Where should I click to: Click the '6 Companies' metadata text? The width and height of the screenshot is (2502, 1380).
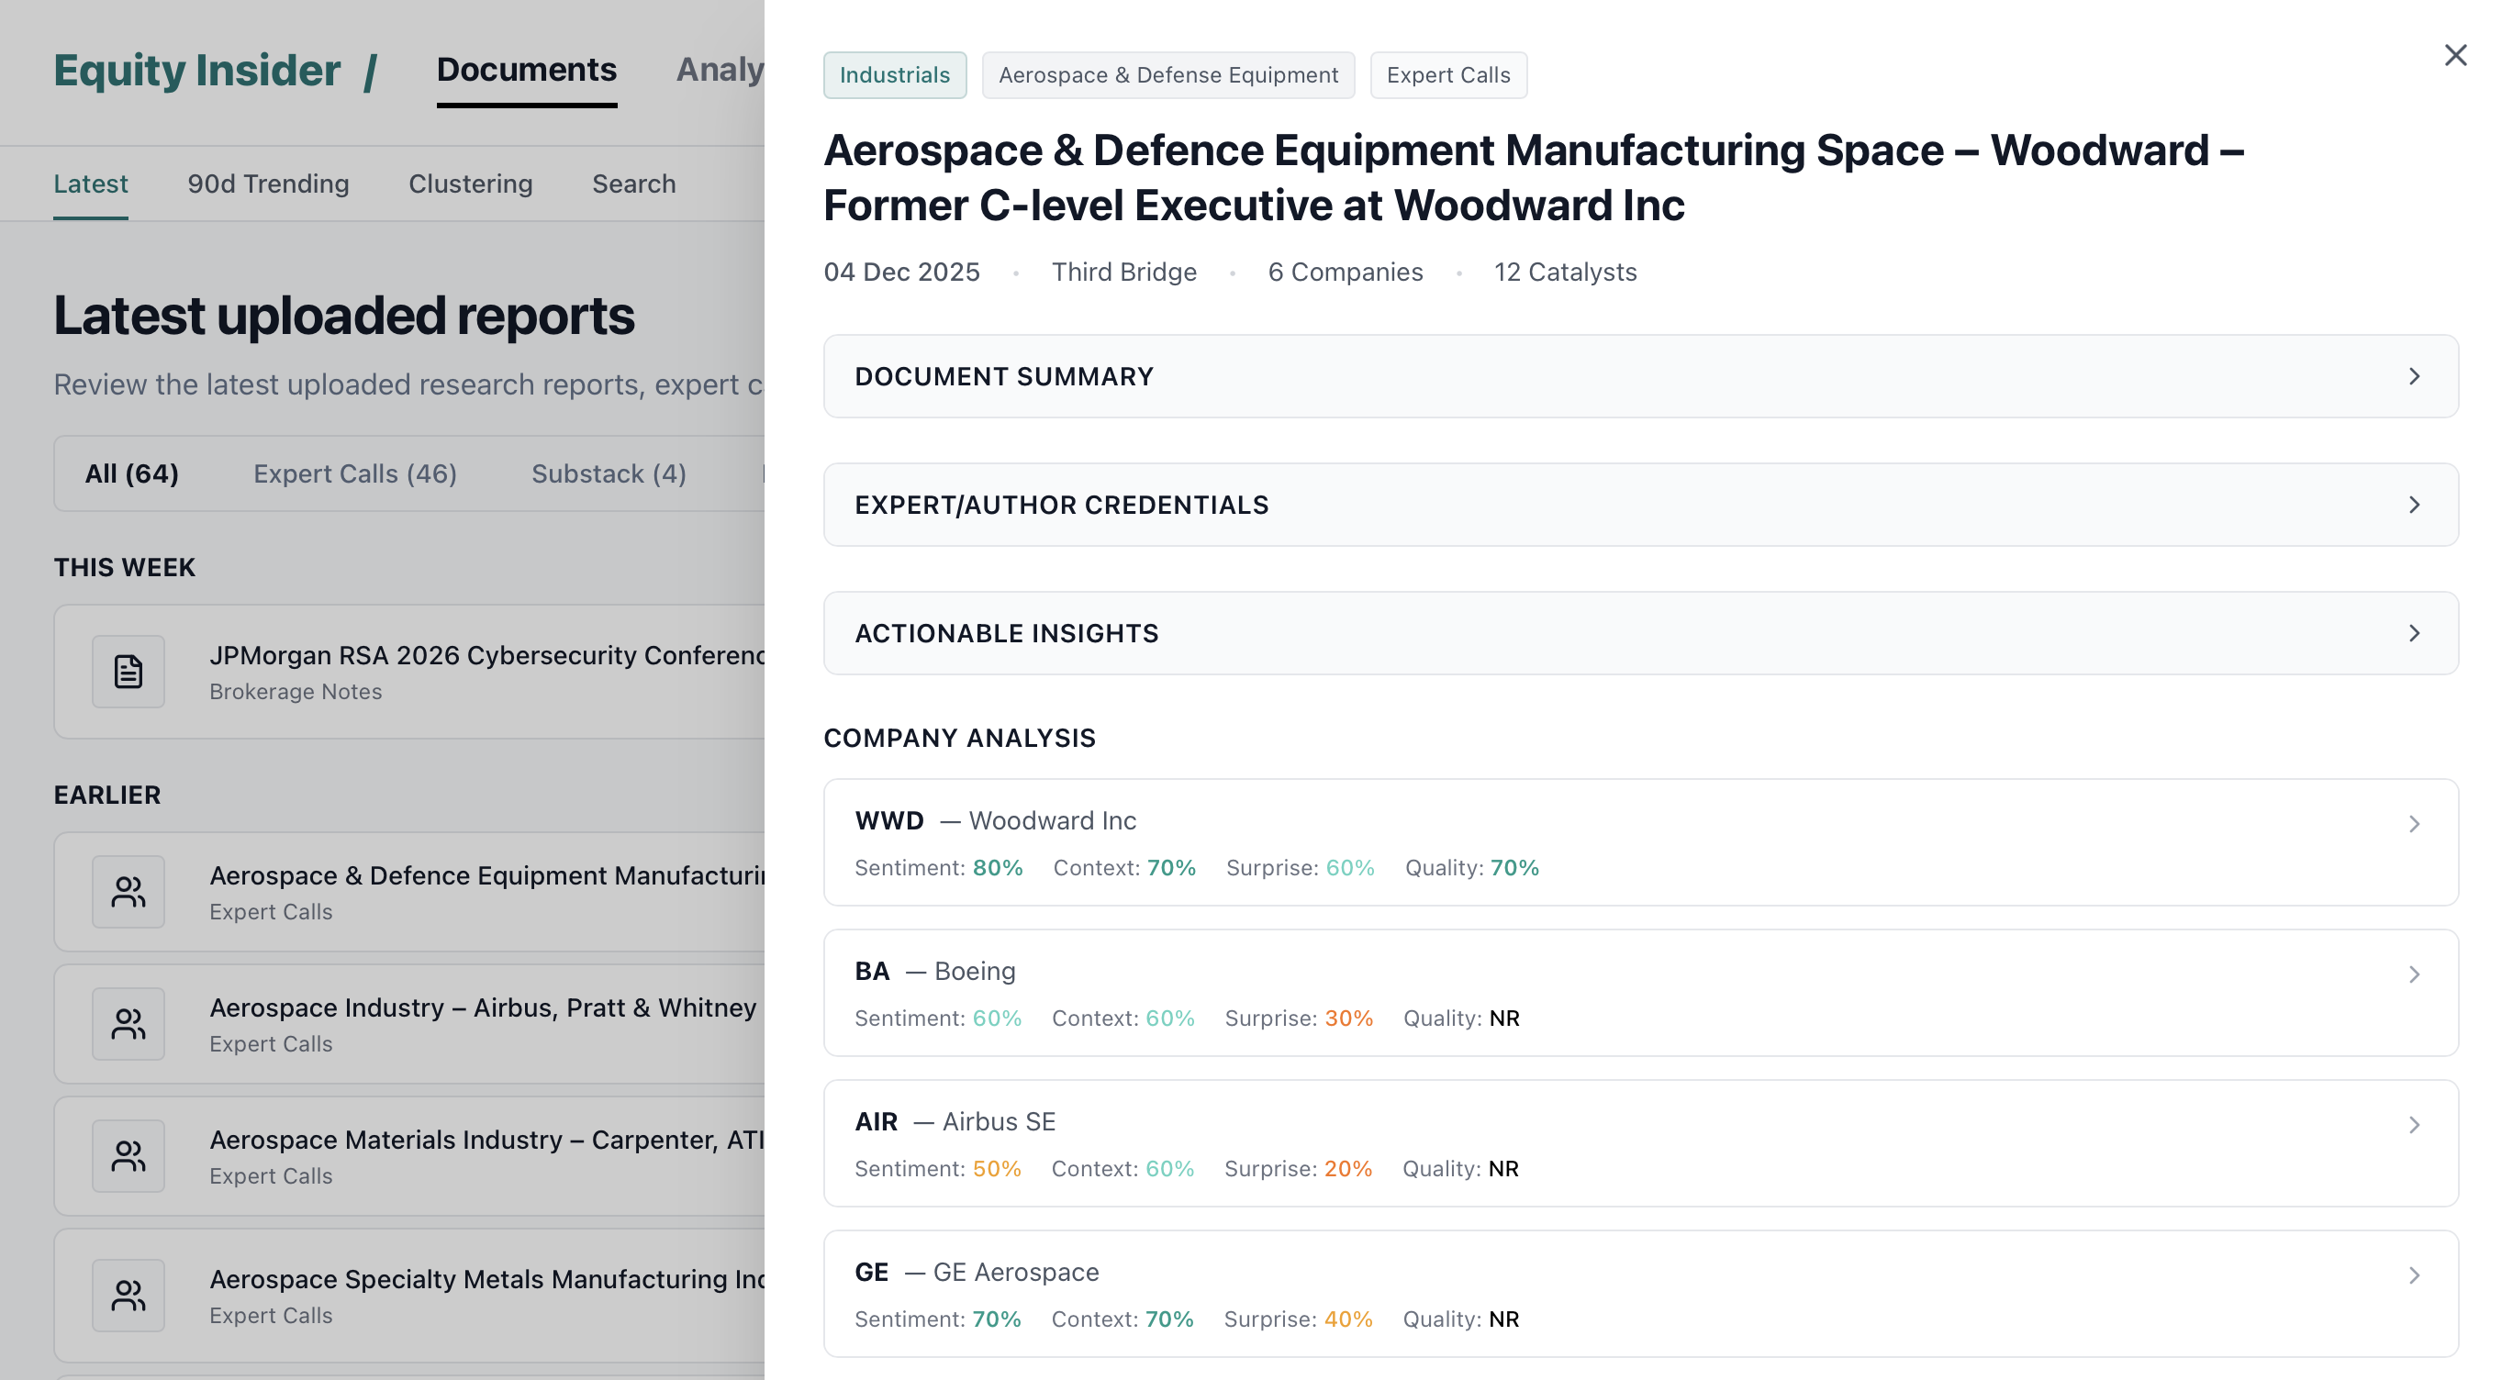pos(1346,272)
